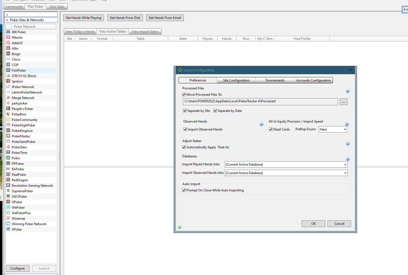Viewport: 408px width, 275px height.
Task: Click the Poker Network column header
Action: 33,27
